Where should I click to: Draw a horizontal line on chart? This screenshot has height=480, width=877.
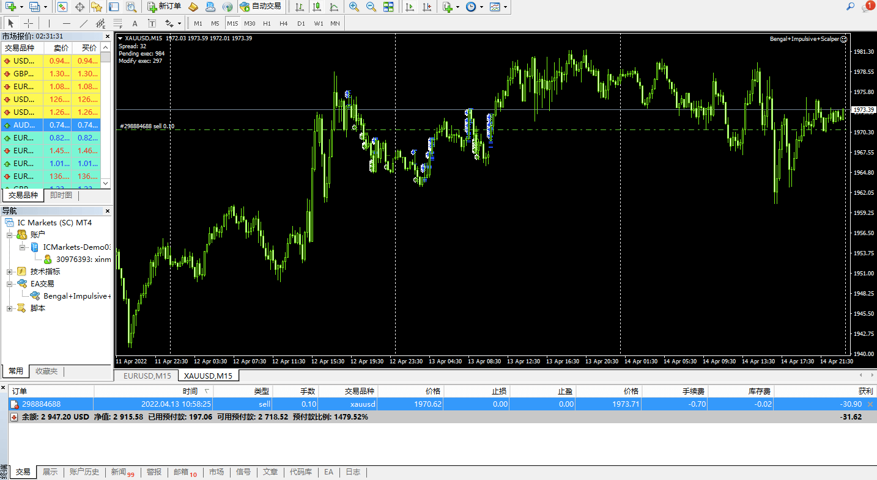[67, 23]
